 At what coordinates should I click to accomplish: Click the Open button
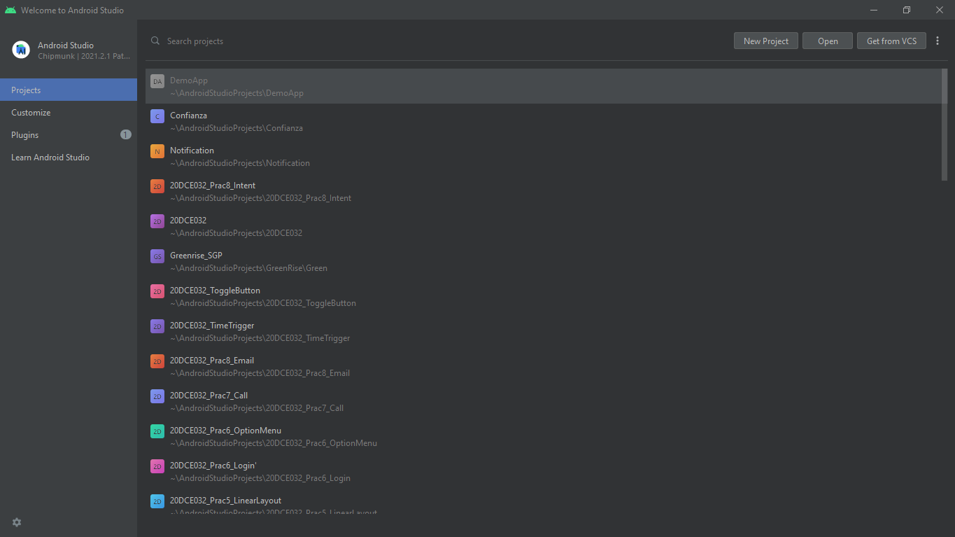(828, 41)
